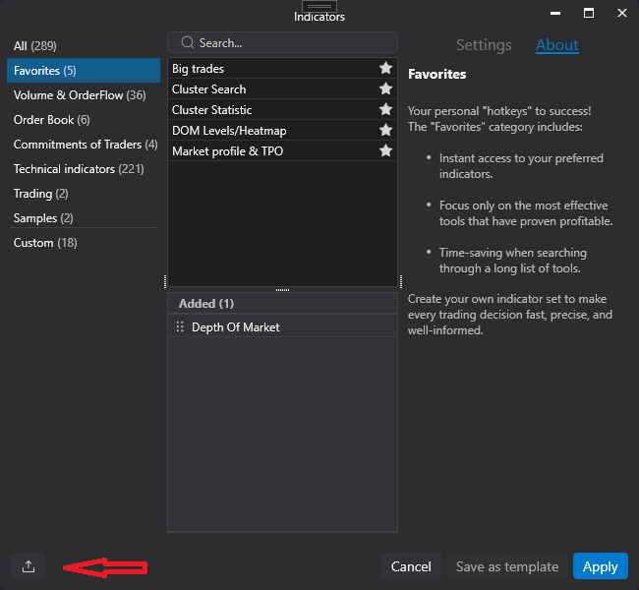
Task: Click the indicator Search field
Action: (x=282, y=42)
